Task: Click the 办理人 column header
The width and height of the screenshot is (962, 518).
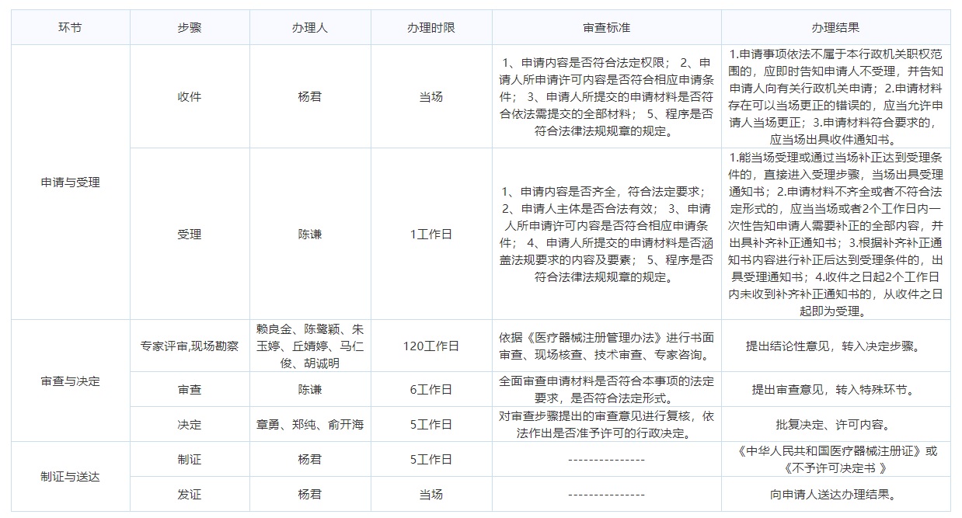Action: point(308,26)
